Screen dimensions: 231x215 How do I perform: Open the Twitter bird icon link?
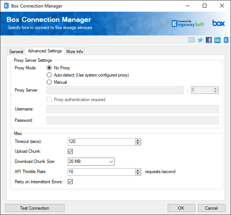[200, 40]
